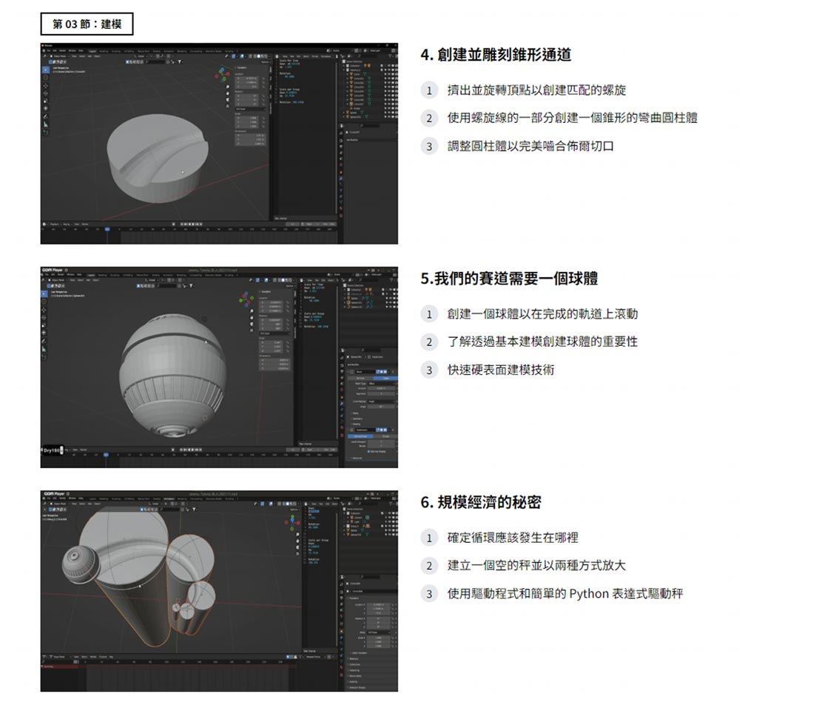Select text 使用螺旋線的一部分創建一個錐形的彎曲圓柱體
The width and height of the screenshot is (822, 708).
(x=572, y=118)
